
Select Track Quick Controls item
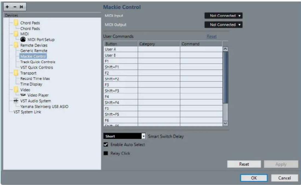(x=38, y=62)
